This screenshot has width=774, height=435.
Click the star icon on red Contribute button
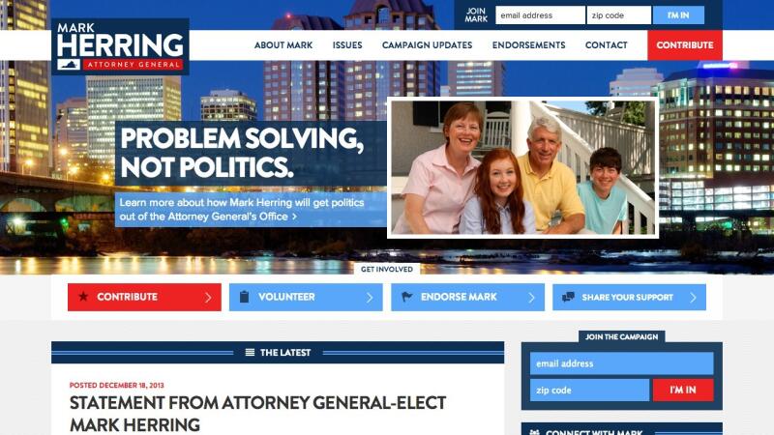click(x=83, y=297)
